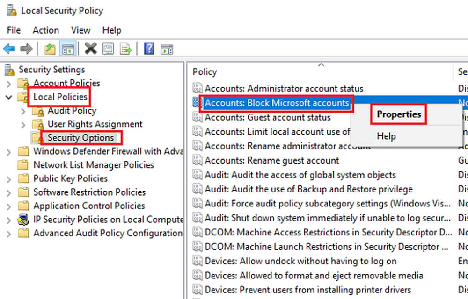Open the File menu
This screenshot has height=299, width=468.
(x=14, y=30)
